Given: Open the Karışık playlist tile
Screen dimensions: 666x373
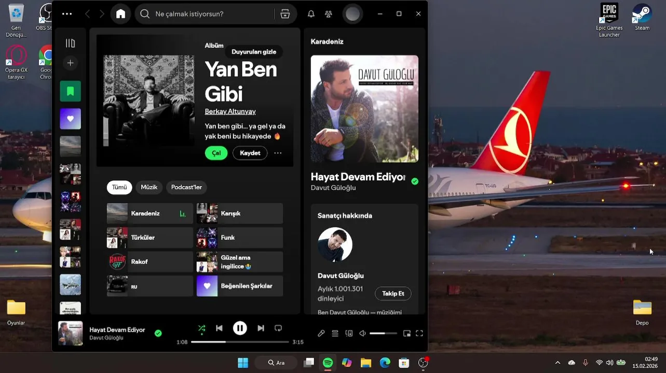Looking at the screenshot, I should click(x=240, y=213).
